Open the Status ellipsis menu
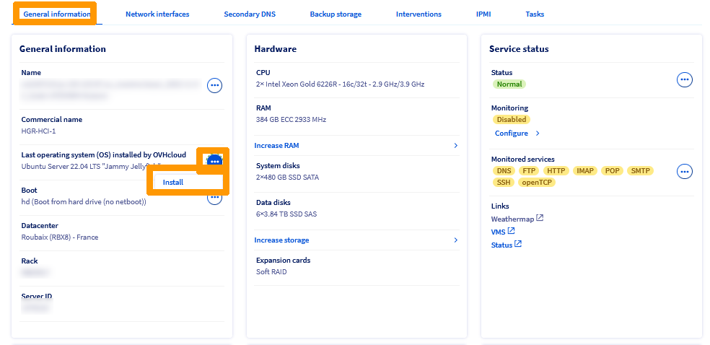710x345 pixels. click(x=684, y=80)
